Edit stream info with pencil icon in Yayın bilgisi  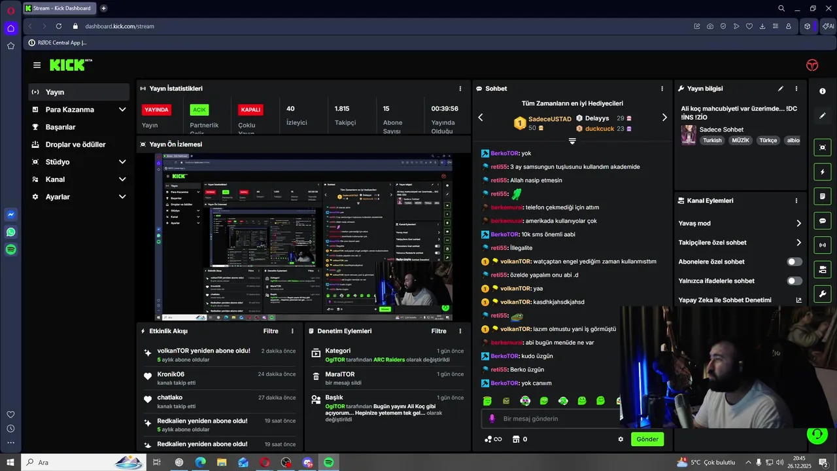[780, 88]
